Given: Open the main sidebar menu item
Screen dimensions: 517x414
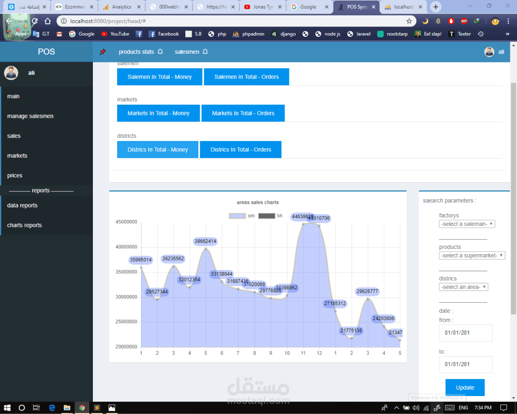Looking at the screenshot, I should (x=47, y=97).
